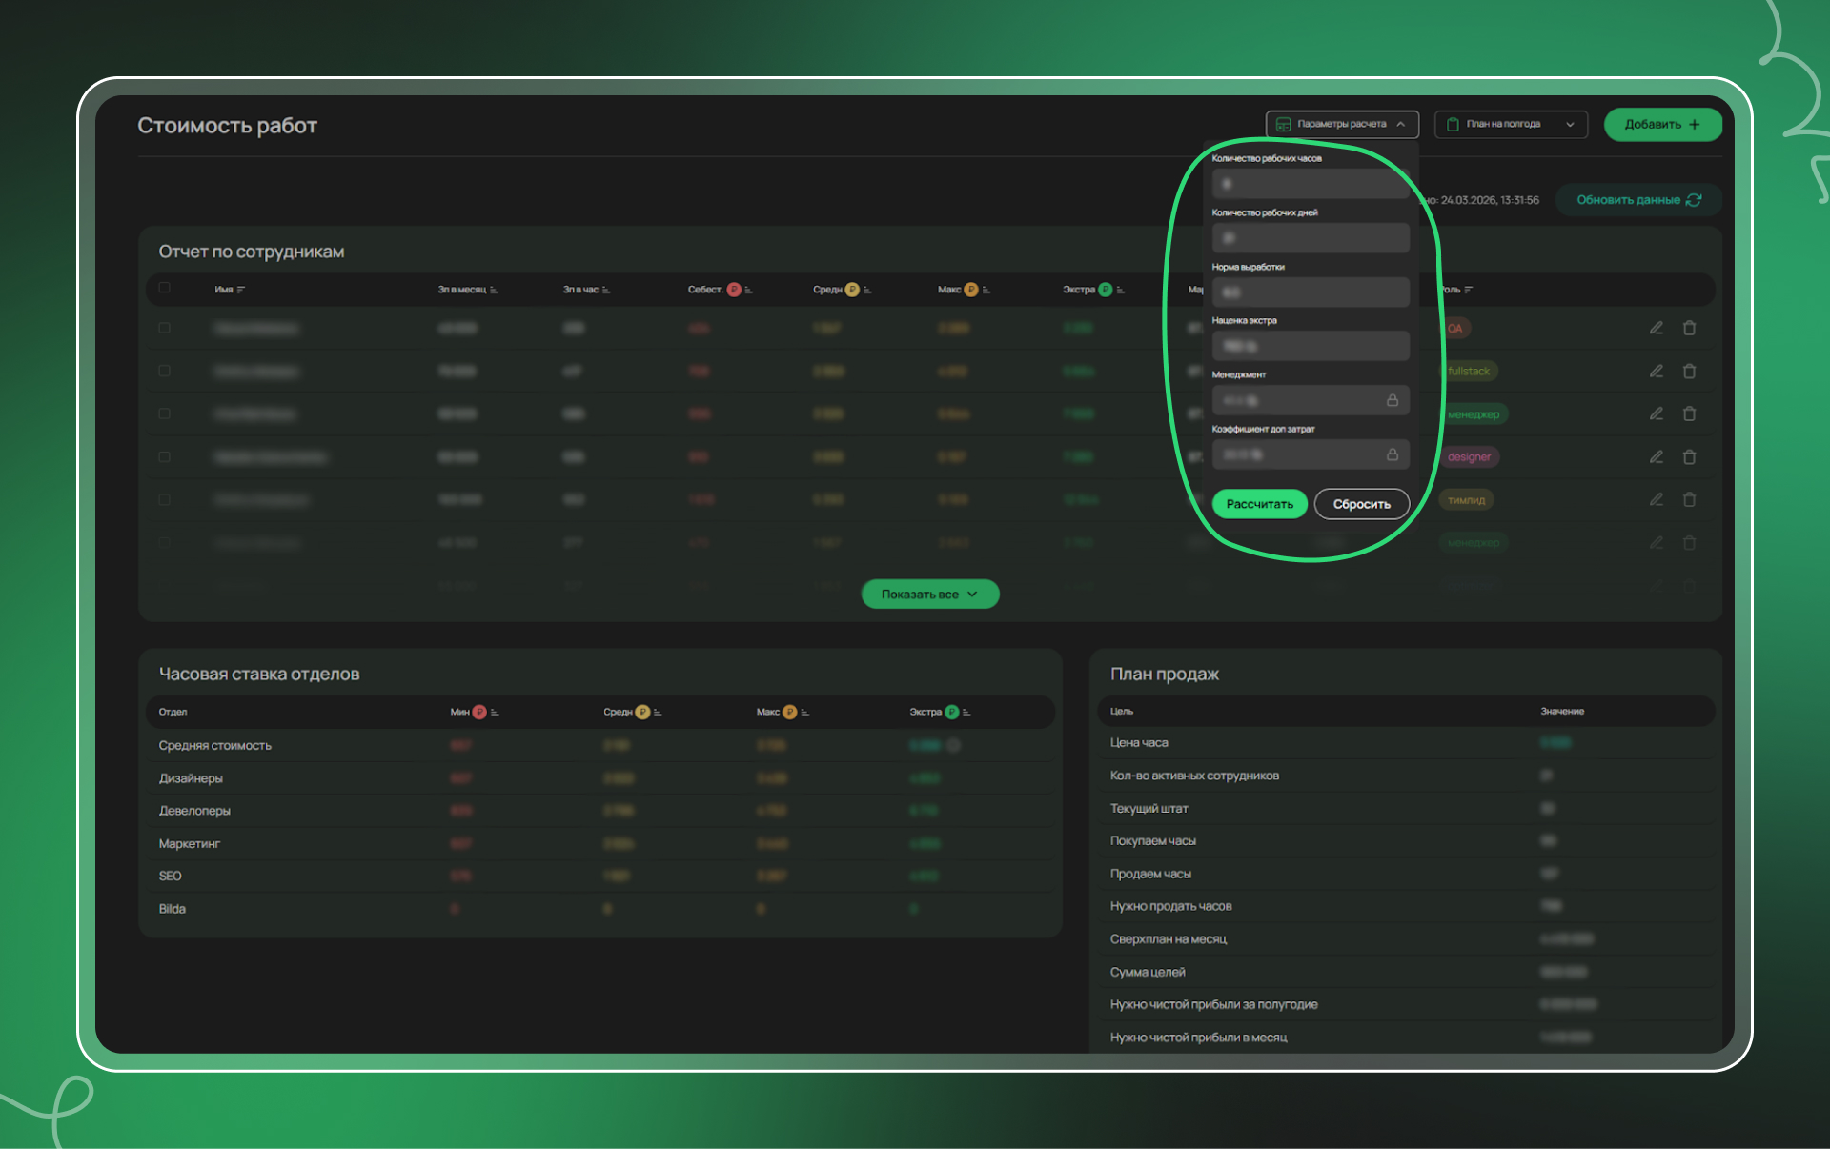Sort by Зп в месяц column icon

coord(494,290)
